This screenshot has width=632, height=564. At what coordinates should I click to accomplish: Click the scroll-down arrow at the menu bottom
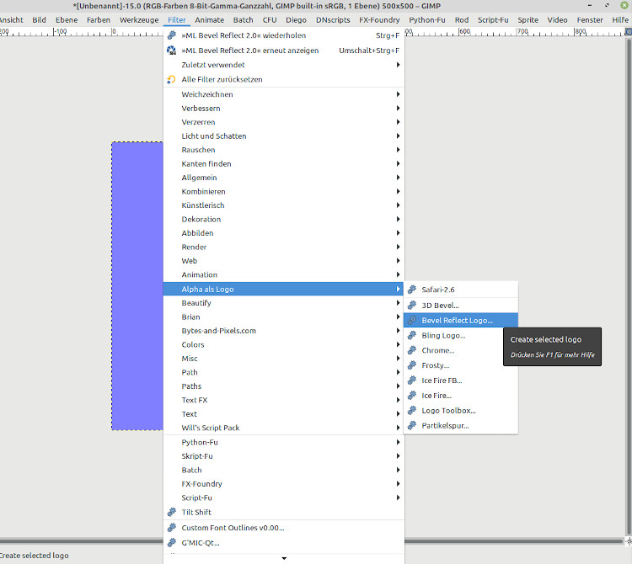tap(284, 558)
